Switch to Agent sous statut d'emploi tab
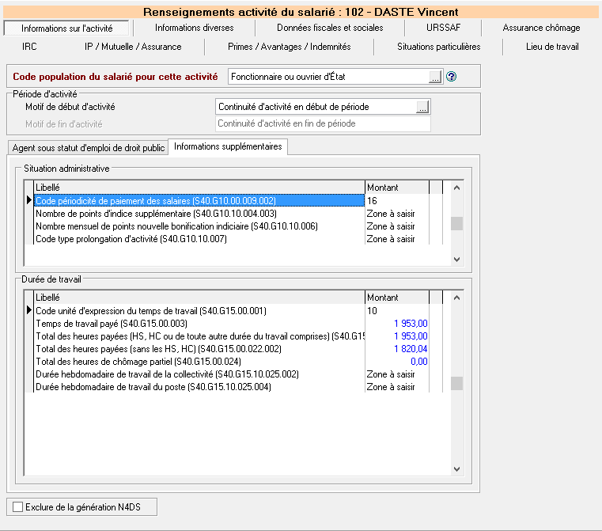The width and height of the screenshot is (602, 531). [89, 148]
